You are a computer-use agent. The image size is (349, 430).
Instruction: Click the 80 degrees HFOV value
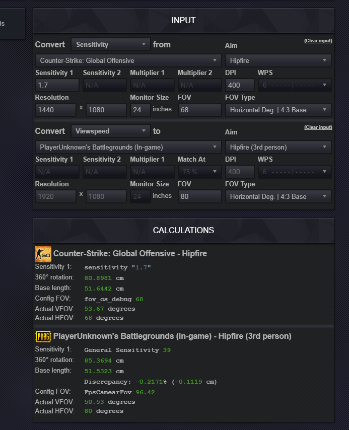(x=104, y=411)
